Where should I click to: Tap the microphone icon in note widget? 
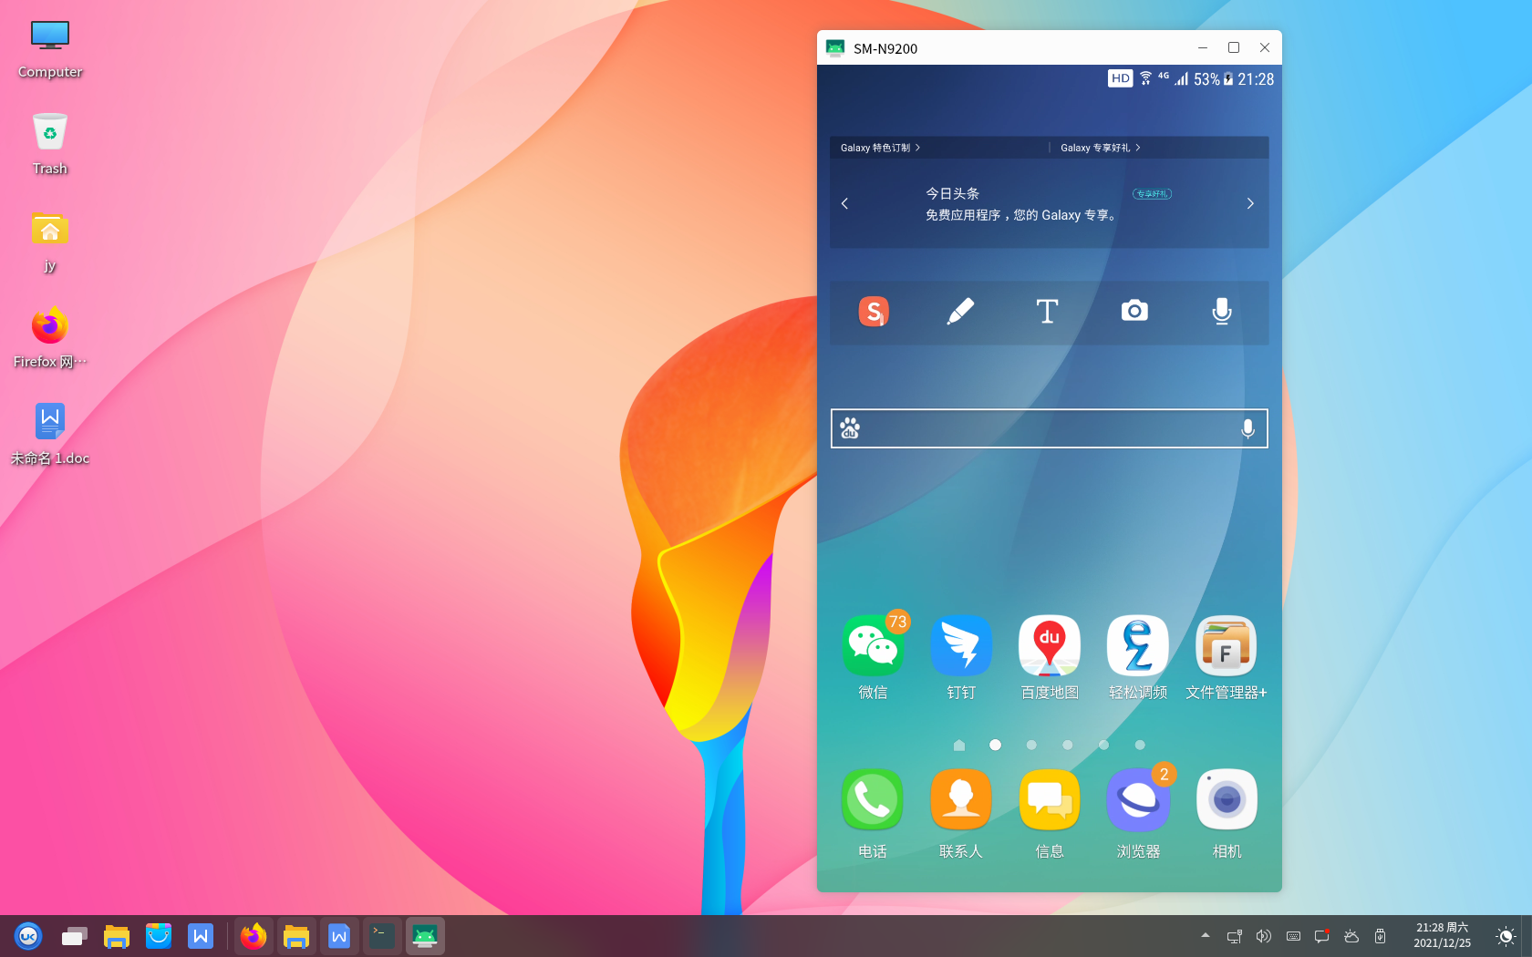[1222, 312]
